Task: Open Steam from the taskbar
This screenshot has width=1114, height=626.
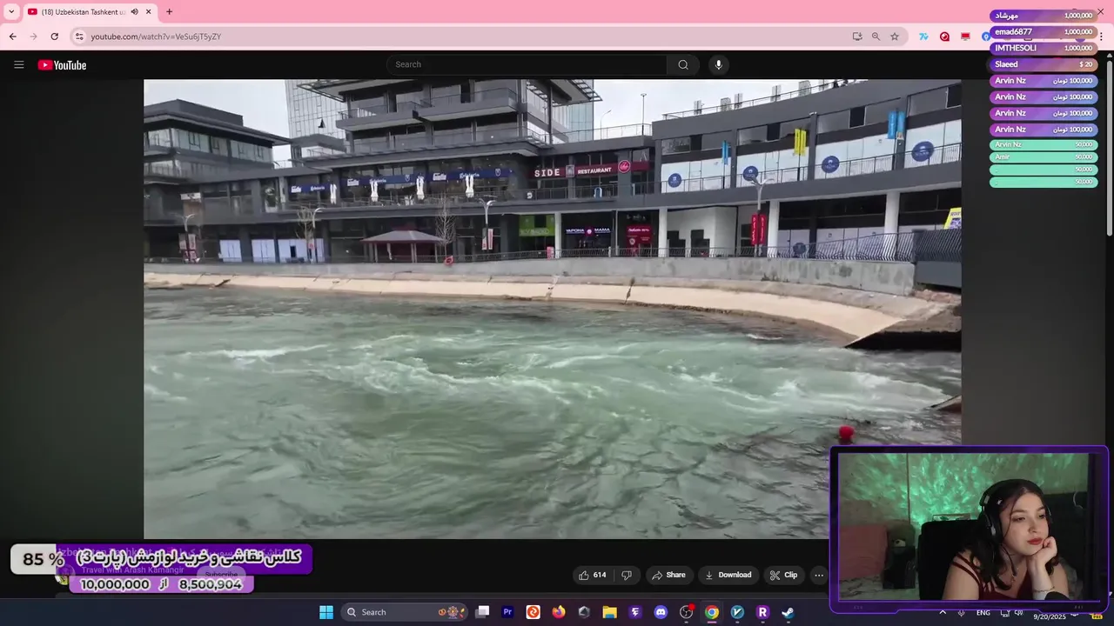Action: coord(788,612)
